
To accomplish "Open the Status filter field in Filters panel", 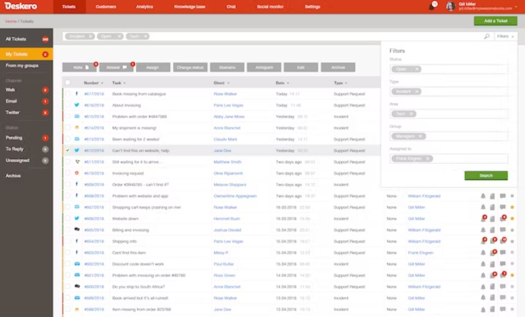I will click(x=449, y=69).
